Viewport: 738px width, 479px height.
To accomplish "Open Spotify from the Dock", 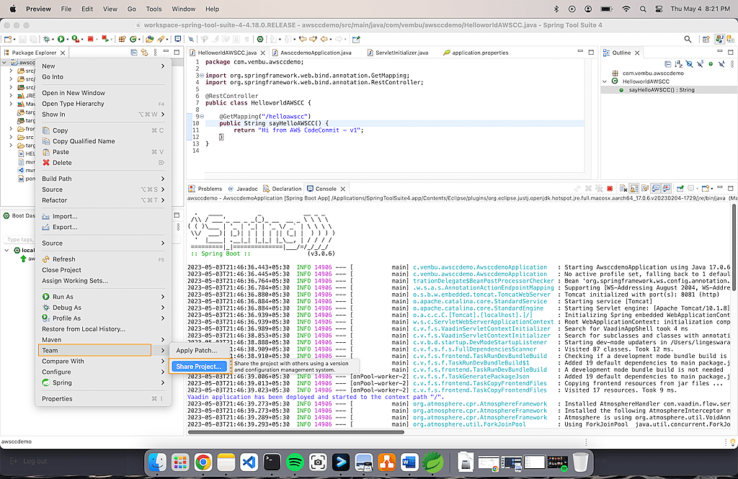I will tap(295, 462).
